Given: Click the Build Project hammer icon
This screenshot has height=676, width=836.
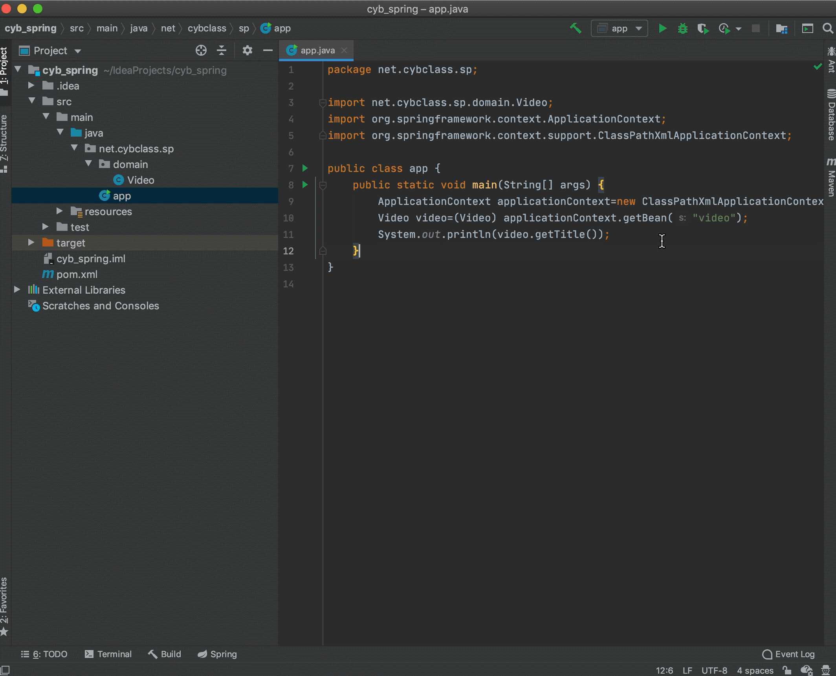Looking at the screenshot, I should (576, 28).
